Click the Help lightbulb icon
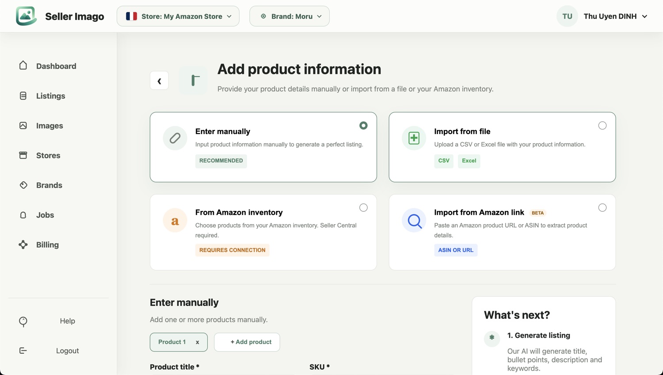The width and height of the screenshot is (663, 375). point(23,321)
